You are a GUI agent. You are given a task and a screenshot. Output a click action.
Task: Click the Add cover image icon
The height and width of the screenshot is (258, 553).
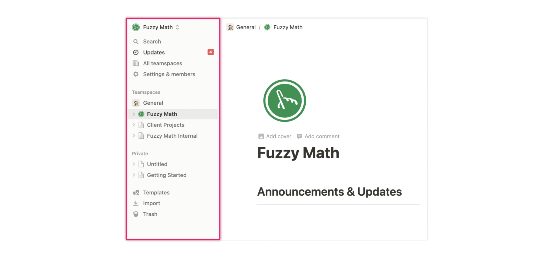(x=261, y=136)
